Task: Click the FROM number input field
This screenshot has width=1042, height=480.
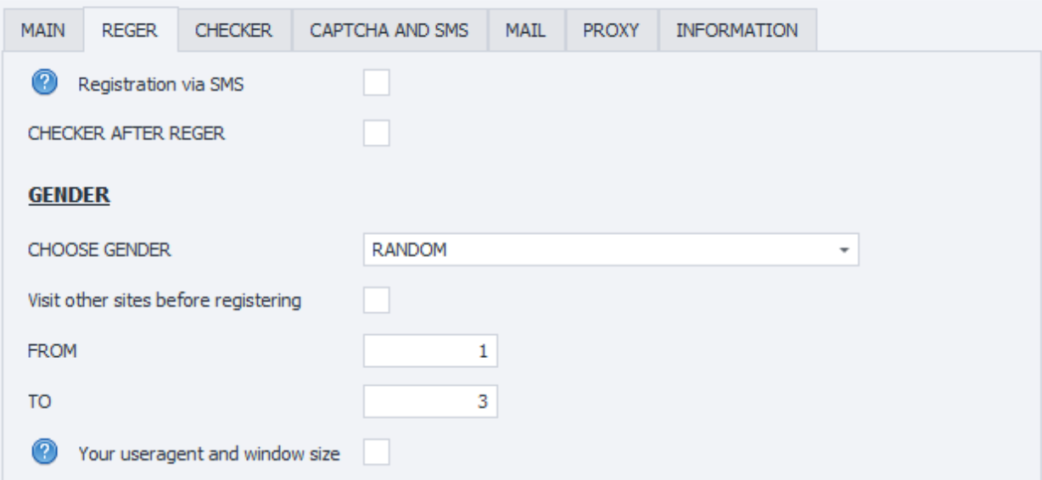Action: tap(430, 350)
